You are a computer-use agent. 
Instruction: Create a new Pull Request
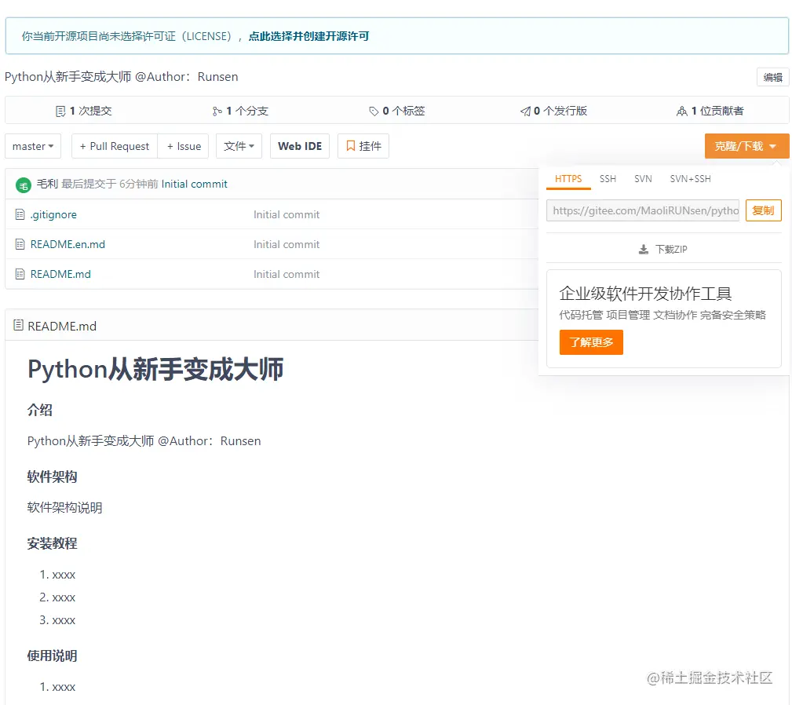click(x=115, y=146)
